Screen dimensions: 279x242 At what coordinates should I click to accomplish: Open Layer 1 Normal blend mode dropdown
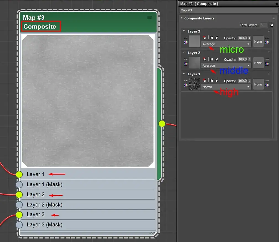pos(226,87)
